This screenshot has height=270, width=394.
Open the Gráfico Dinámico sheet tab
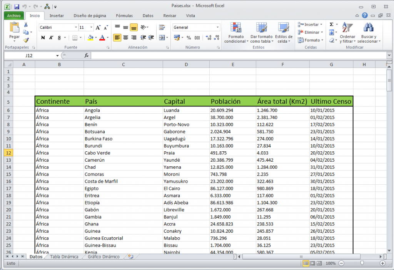(104, 257)
